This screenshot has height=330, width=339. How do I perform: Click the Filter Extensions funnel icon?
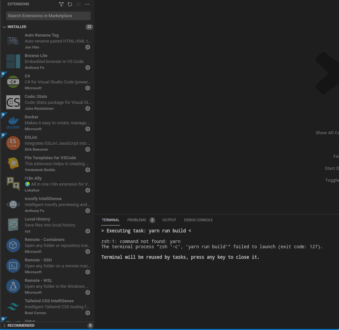61,4
